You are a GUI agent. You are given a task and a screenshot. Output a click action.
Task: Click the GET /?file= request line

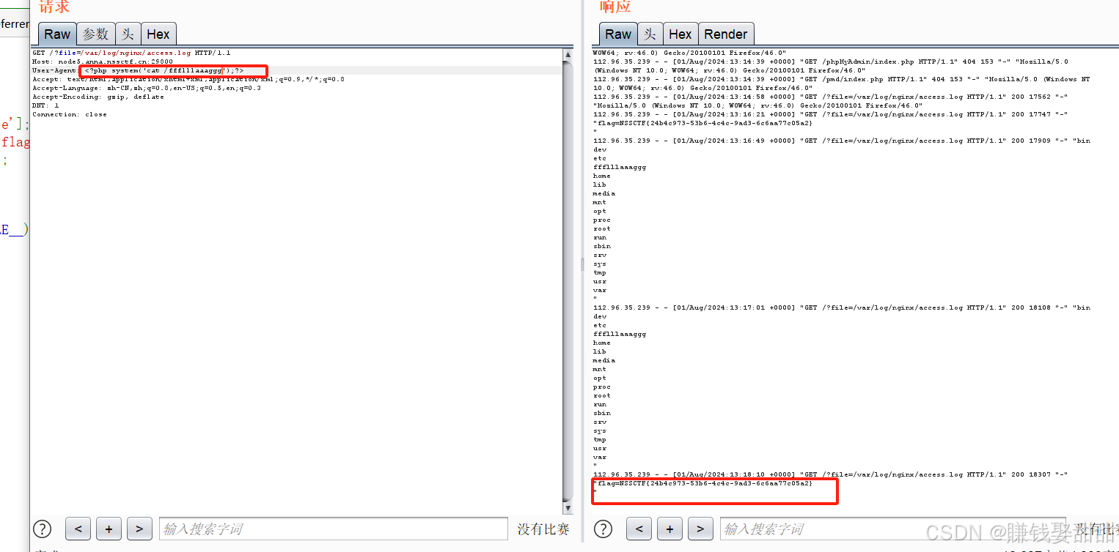(131, 53)
